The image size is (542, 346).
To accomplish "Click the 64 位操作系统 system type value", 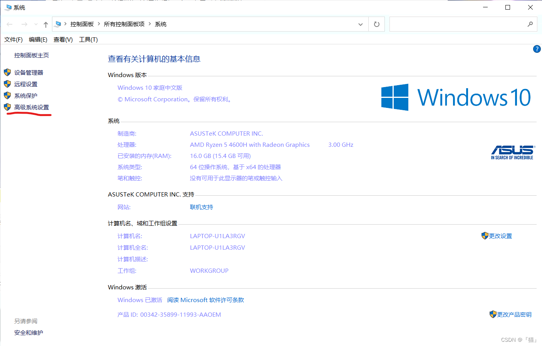I will pyautogui.click(x=235, y=167).
